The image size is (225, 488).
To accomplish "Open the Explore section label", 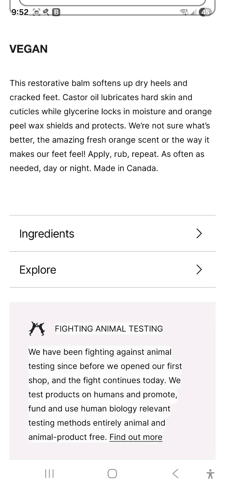I will tap(38, 270).
